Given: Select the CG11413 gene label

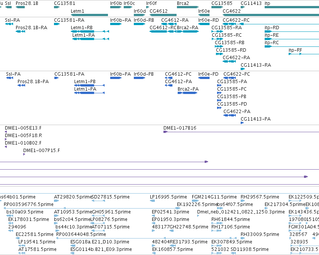Looking at the screenshot, I should coord(251,3).
